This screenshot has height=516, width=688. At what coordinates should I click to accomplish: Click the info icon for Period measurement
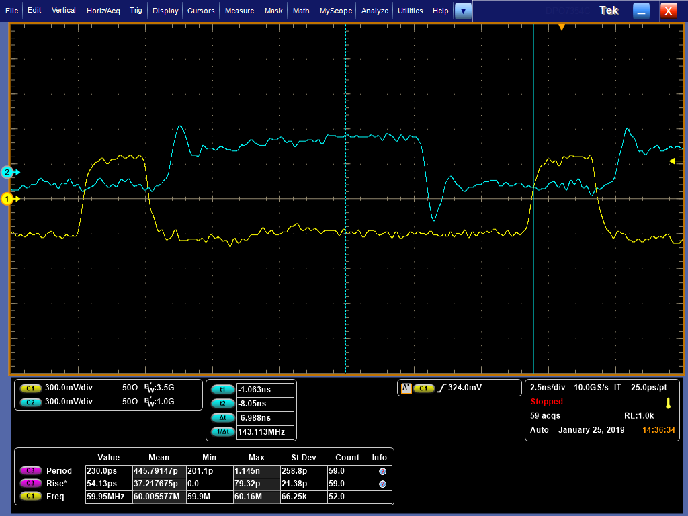(382, 471)
